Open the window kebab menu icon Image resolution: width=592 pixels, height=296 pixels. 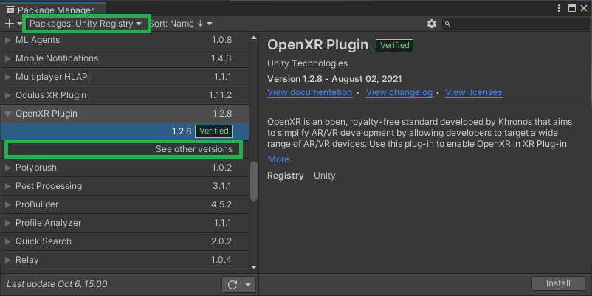coord(560,8)
